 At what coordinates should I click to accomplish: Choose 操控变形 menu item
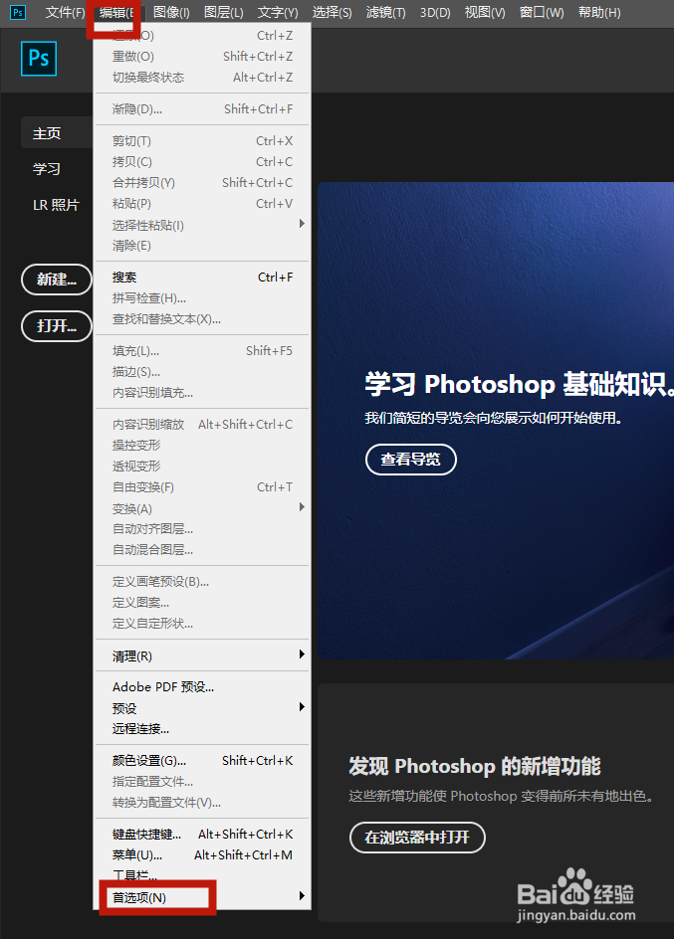tap(202, 446)
